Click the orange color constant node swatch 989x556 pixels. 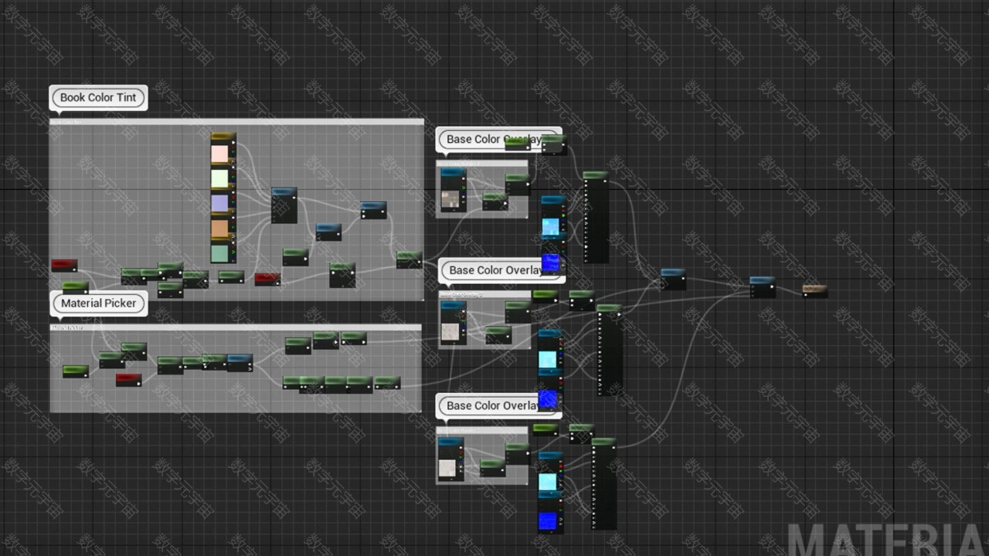221,228
